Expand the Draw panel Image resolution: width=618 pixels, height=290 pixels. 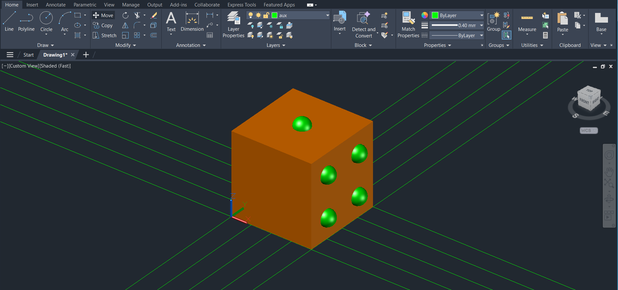coord(45,45)
